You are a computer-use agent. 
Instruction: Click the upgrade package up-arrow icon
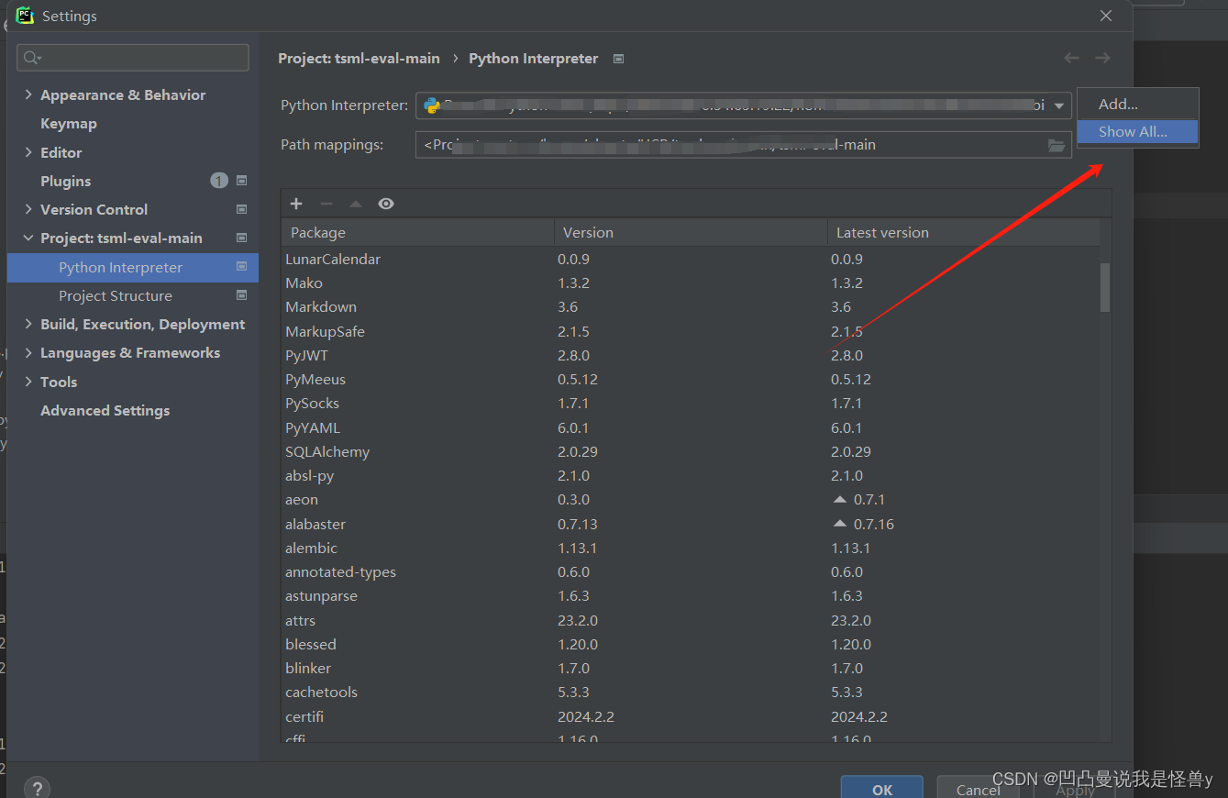coord(356,204)
